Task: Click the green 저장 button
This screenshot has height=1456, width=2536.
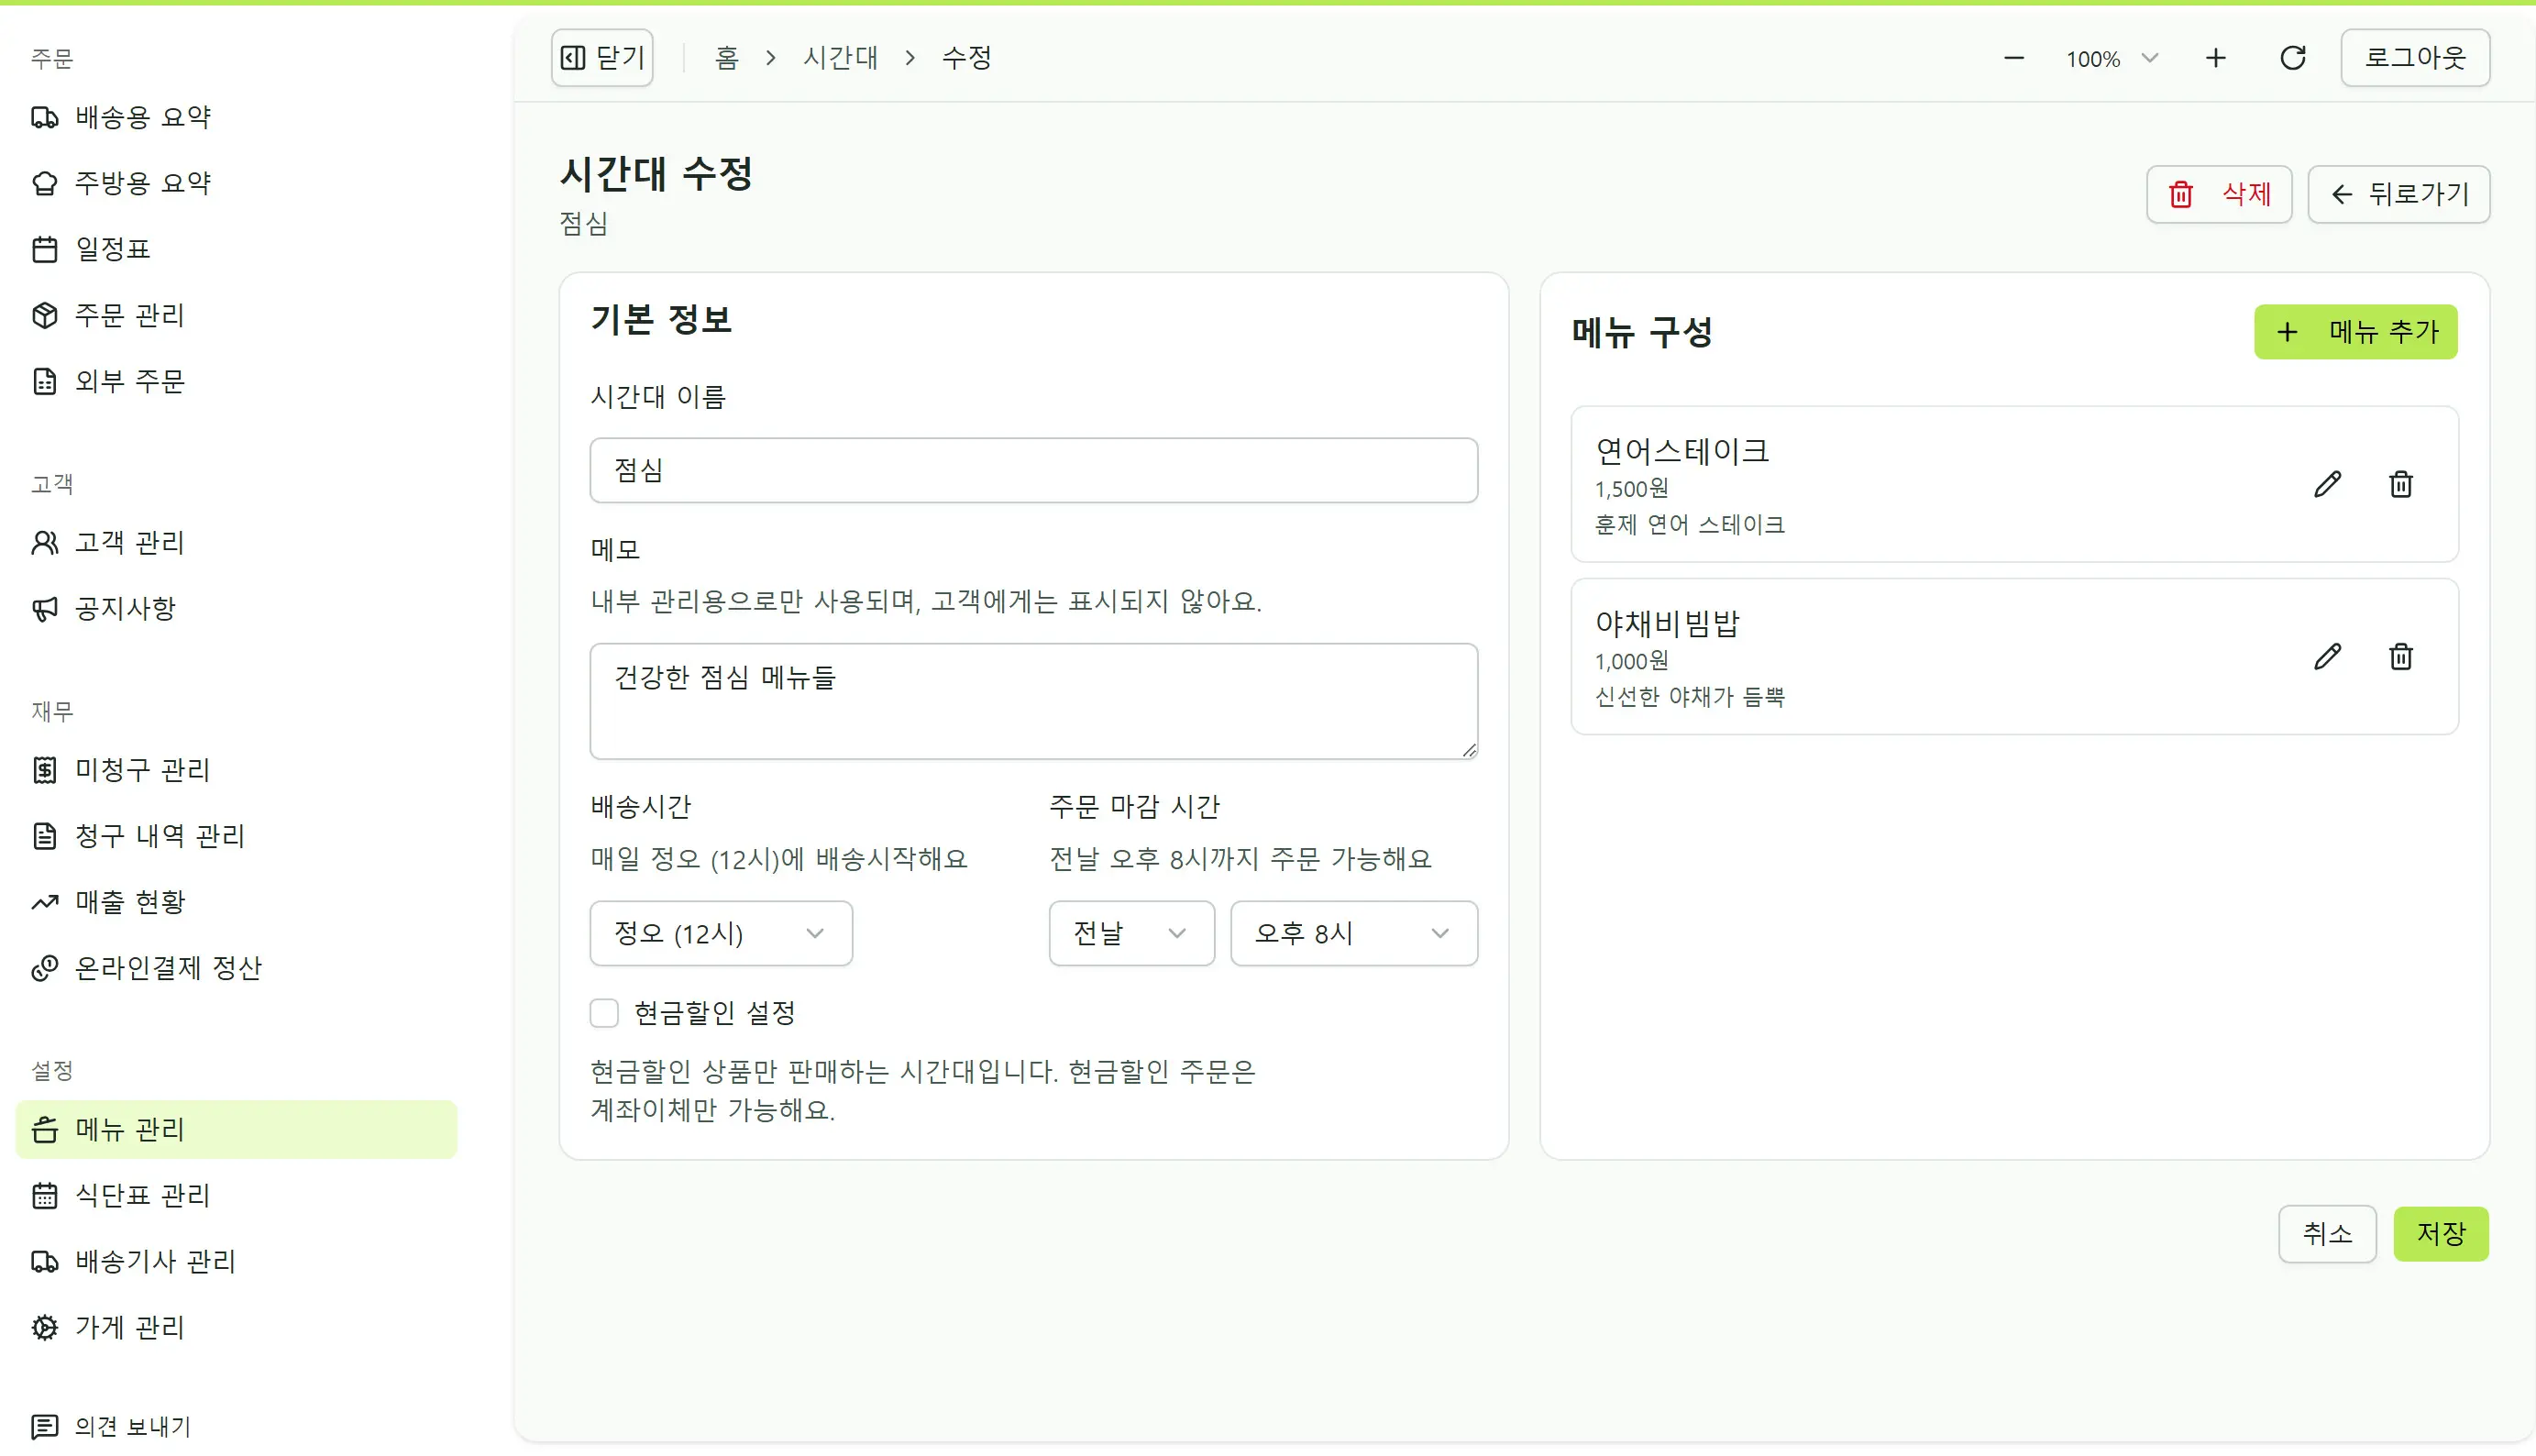Action: [x=2441, y=1233]
